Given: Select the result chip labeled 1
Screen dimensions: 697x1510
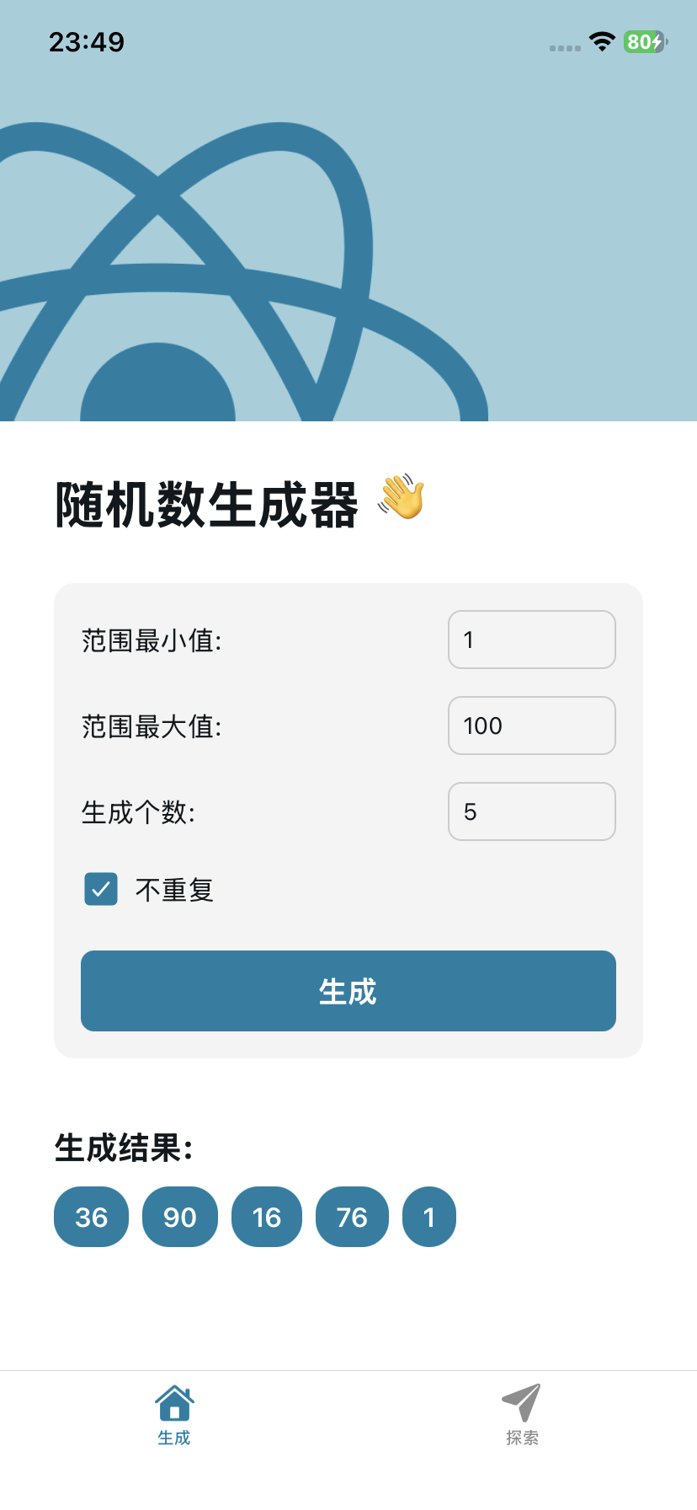Looking at the screenshot, I should [x=428, y=1216].
